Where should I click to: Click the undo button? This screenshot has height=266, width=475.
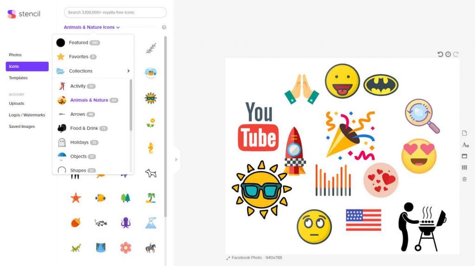pos(440,54)
